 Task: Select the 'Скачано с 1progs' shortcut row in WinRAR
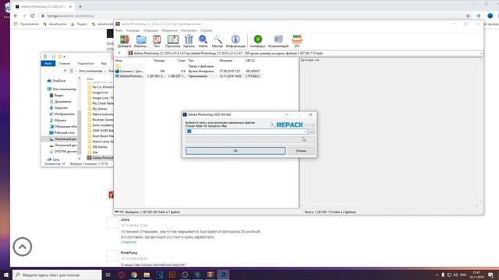click(188, 71)
